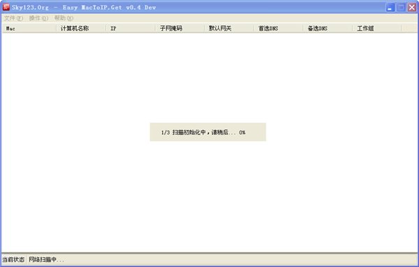
Task: Maximize the Easy MacToIP.Get window
Action: (401, 8)
